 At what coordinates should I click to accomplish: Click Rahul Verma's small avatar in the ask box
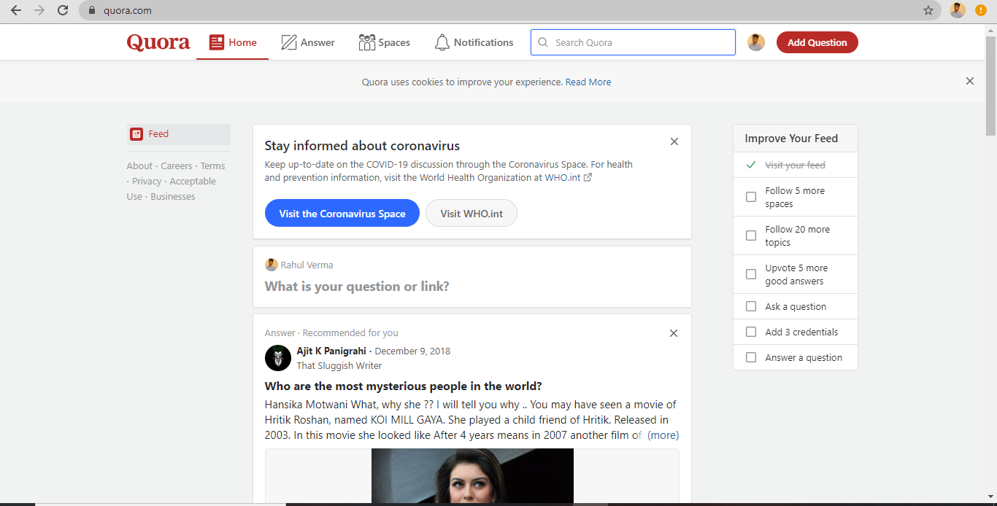(272, 265)
